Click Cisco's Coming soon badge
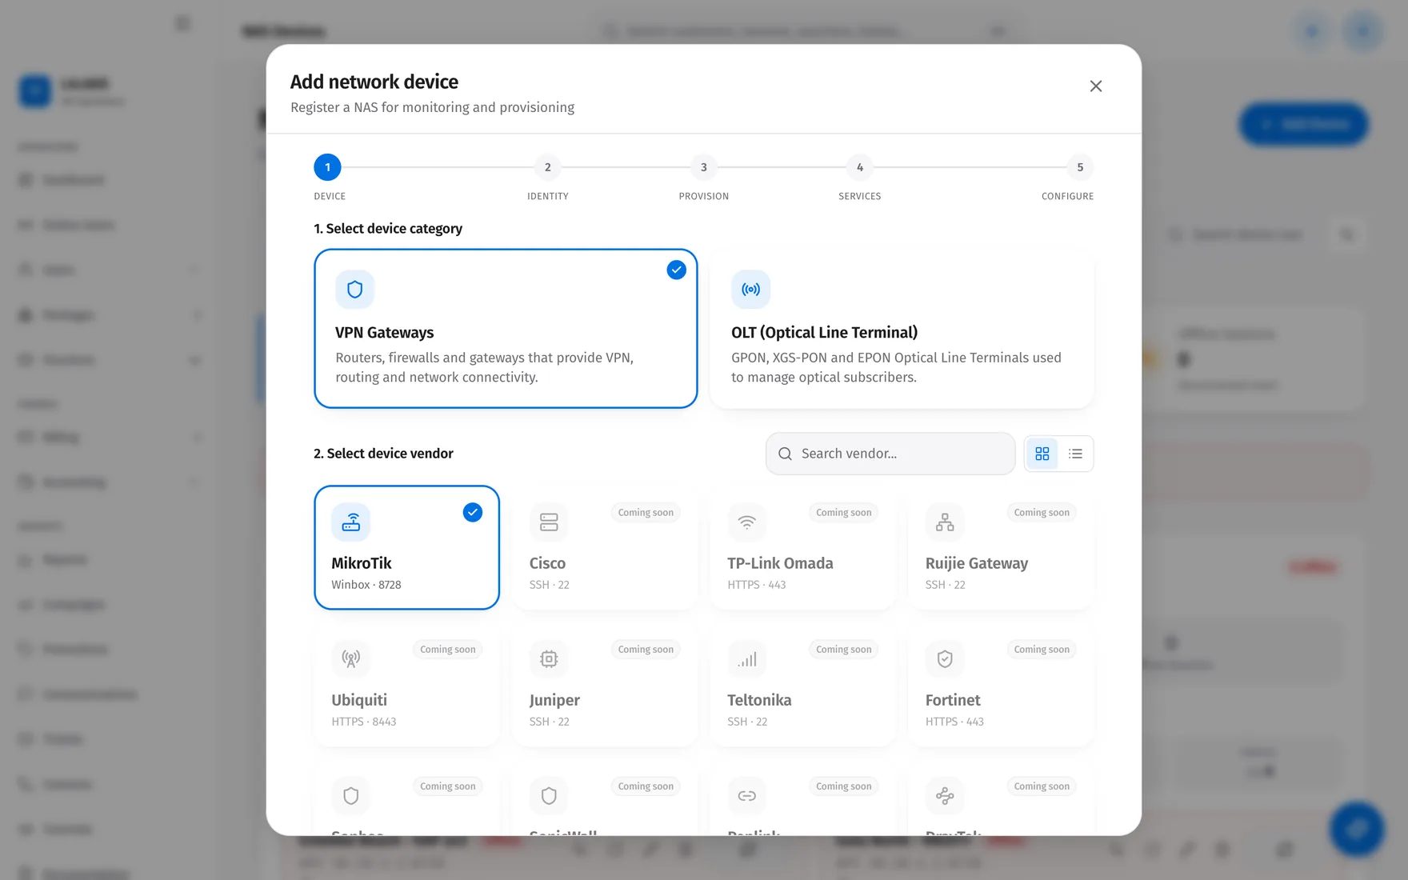This screenshot has height=880, width=1408. (x=646, y=513)
